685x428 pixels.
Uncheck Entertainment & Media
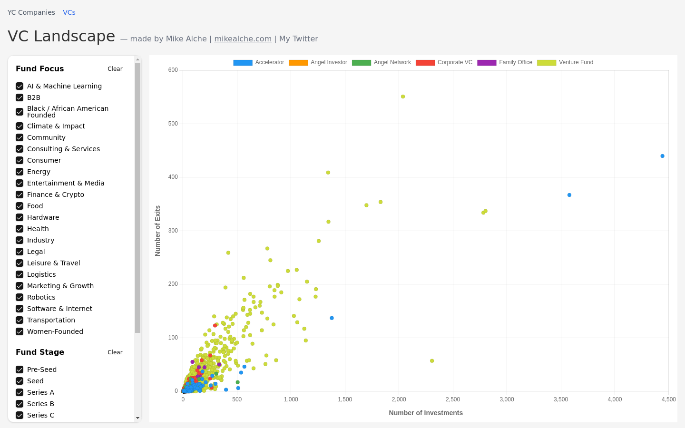click(x=20, y=183)
